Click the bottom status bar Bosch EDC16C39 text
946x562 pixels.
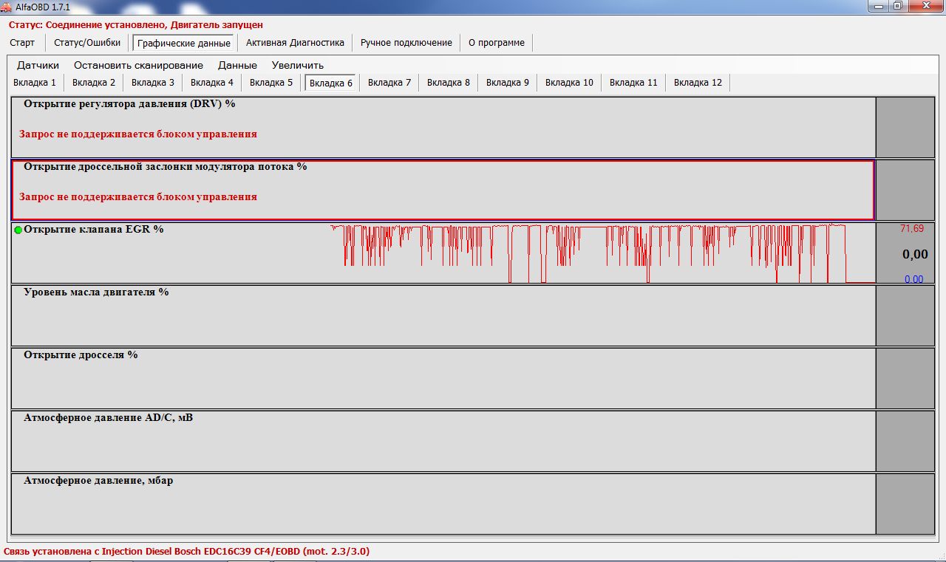tap(187, 551)
